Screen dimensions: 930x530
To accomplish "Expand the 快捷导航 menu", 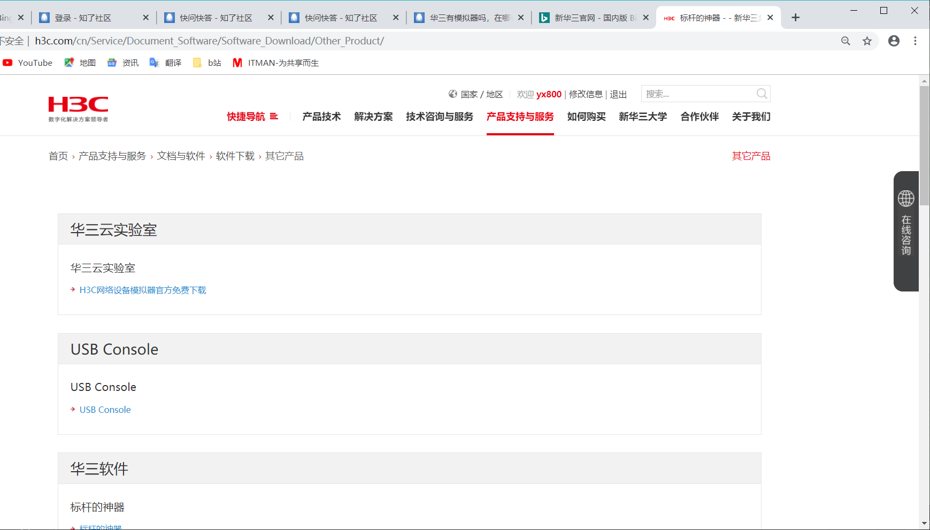I will point(252,117).
